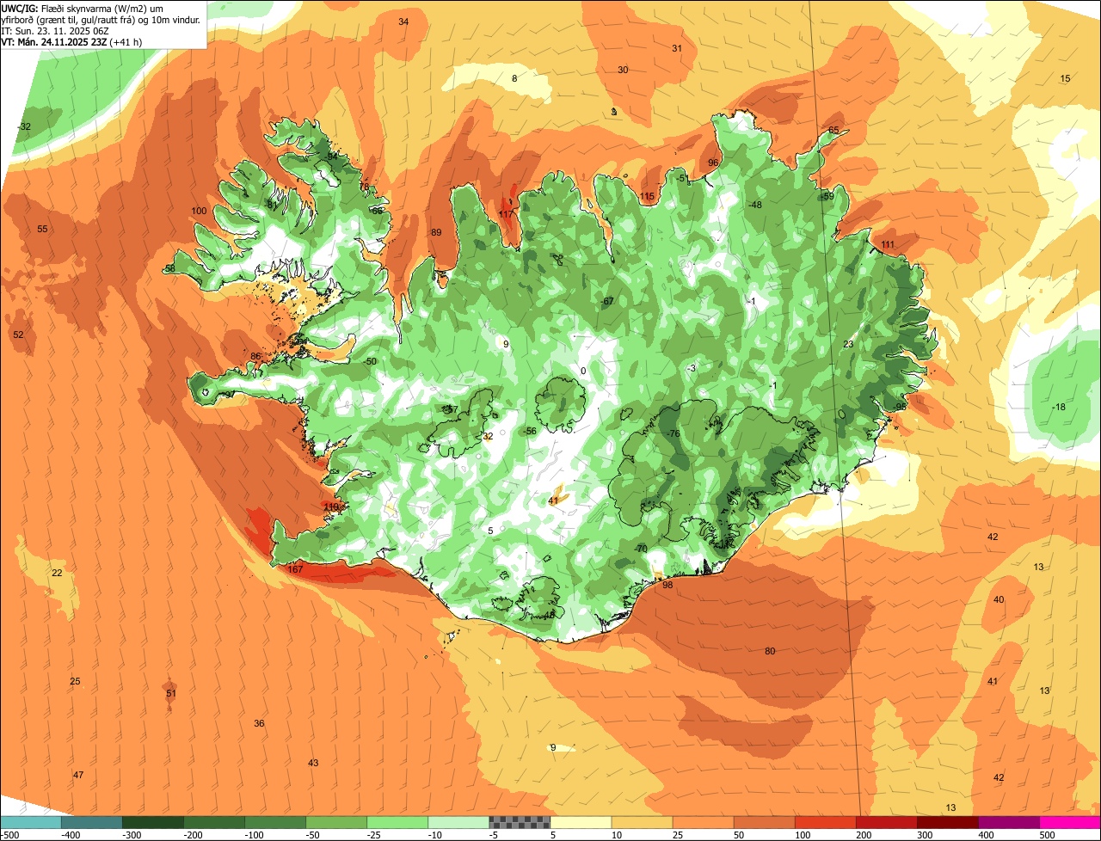Click the value 23 in east Iceland
The height and width of the screenshot is (841, 1101).
(x=848, y=344)
